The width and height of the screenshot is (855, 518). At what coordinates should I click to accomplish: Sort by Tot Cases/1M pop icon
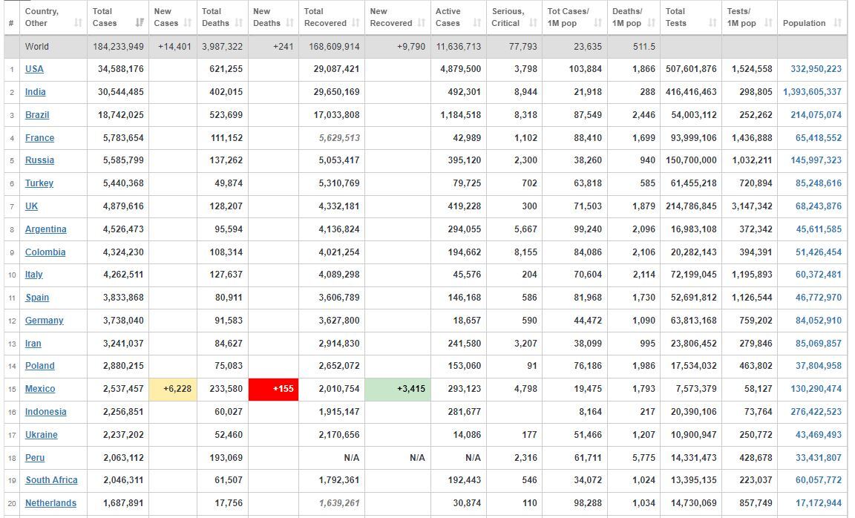coord(597,23)
